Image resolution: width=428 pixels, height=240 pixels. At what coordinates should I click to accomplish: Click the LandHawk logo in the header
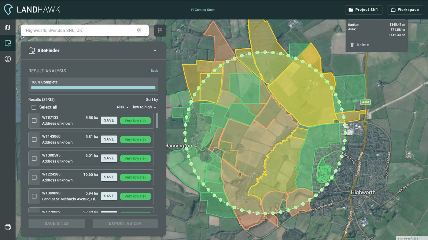tap(31, 9)
